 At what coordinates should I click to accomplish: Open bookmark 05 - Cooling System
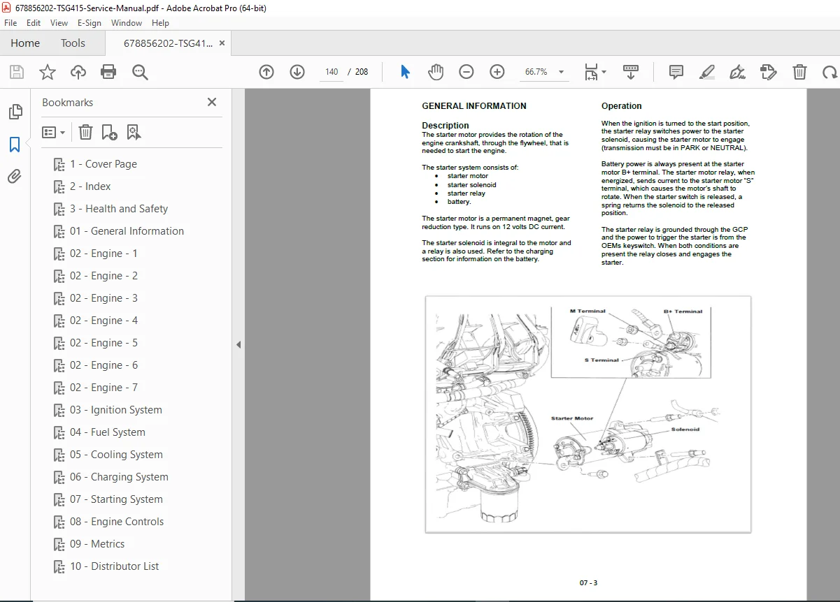116,455
